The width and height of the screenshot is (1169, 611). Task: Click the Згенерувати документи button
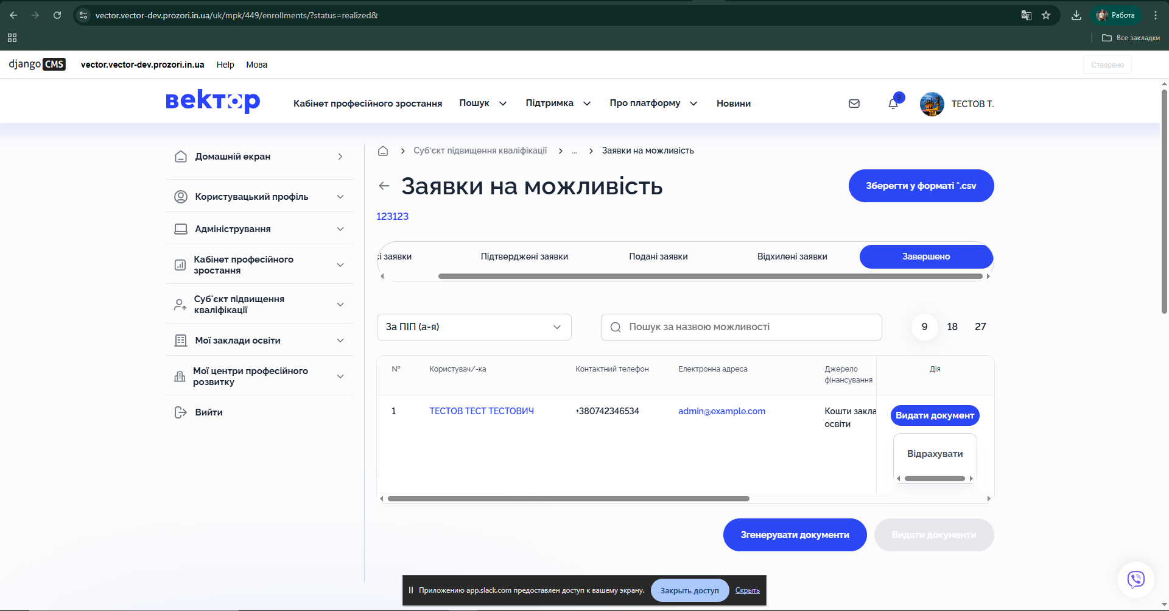pyautogui.click(x=795, y=535)
